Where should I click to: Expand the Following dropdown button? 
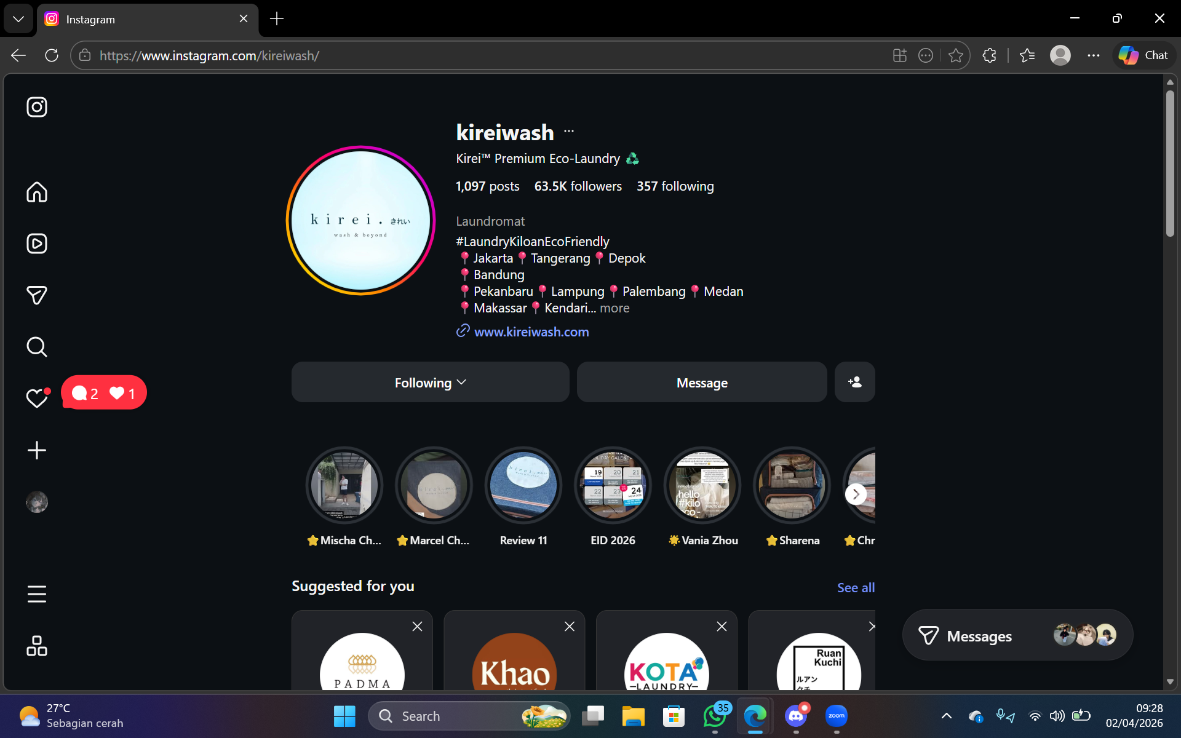(x=431, y=383)
